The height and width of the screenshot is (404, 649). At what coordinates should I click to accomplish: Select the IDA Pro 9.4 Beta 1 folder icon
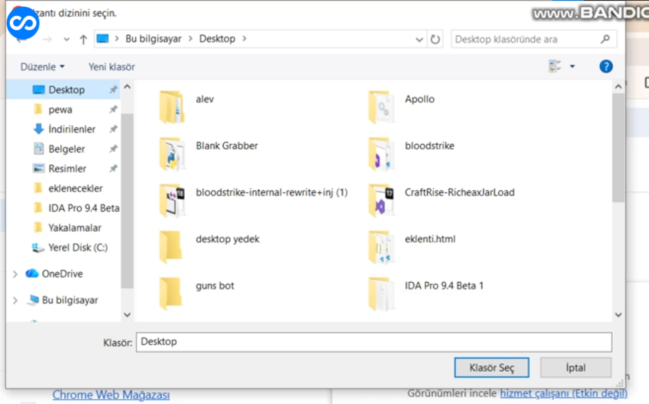[x=381, y=294]
